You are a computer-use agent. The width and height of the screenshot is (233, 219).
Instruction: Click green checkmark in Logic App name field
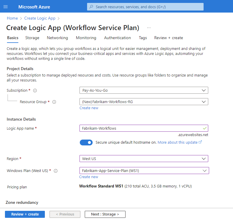(x=205, y=128)
